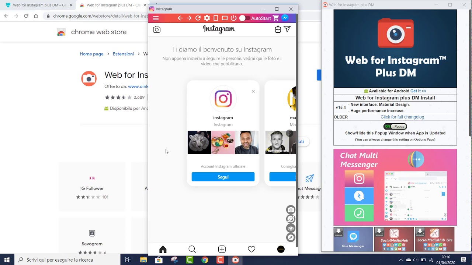
Task: Go back in Chrome browser
Action: 6,16
